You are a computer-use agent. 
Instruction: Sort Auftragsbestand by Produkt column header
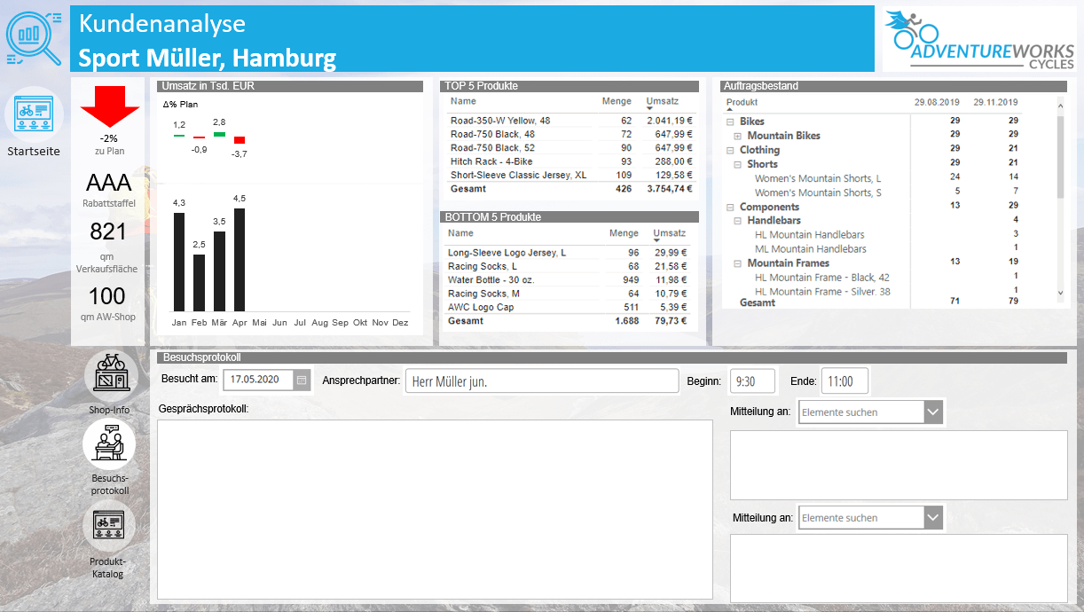tap(742, 102)
